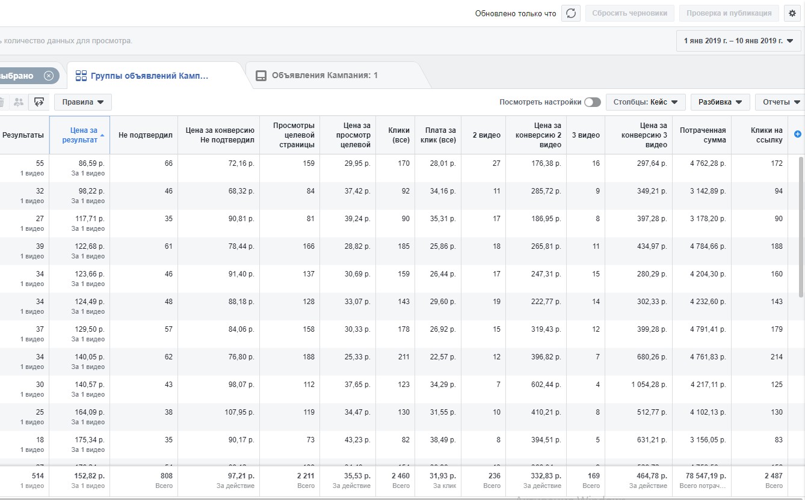805x500 pixels.
Task: Click the ad groups grid icon
Action: coord(81,76)
